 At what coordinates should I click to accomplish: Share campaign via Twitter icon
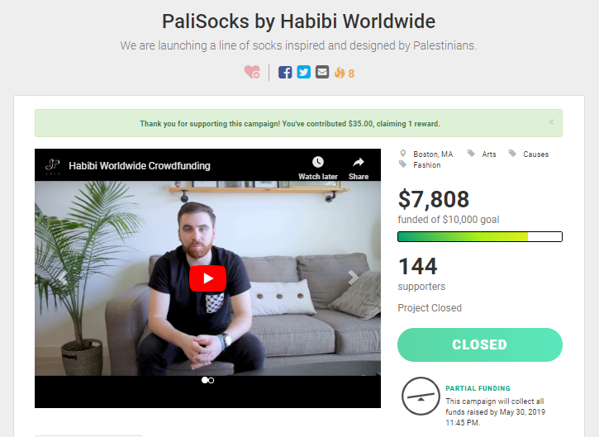(304, 72)
